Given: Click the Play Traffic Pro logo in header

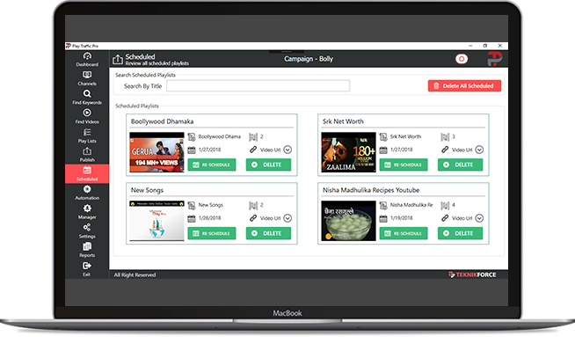Looking at the screenshot, I should [494, 59].
